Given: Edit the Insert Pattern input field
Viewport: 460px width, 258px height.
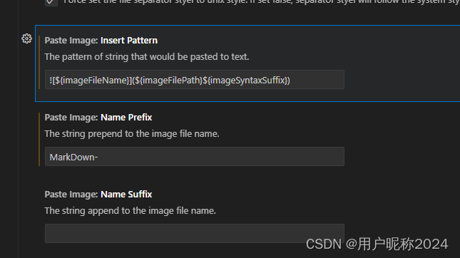Looking at the screenshot, I should [195, 79].
